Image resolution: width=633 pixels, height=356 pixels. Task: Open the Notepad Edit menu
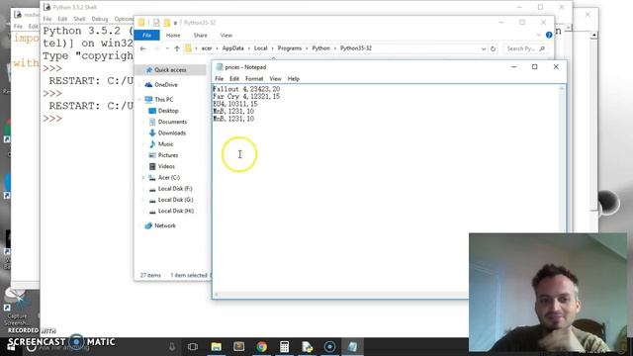(234, 79)
